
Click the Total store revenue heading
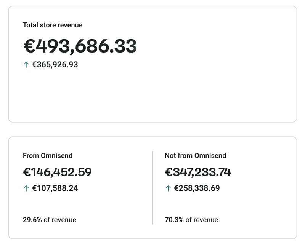tap(53, 25)
